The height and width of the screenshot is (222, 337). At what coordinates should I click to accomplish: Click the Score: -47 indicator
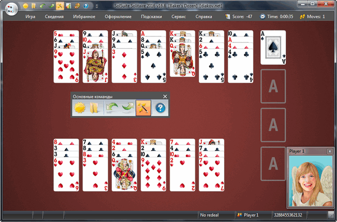coord(239,16)
